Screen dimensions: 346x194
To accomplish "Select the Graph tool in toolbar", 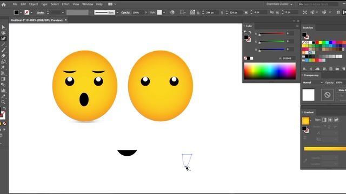I will coord(3,91).
